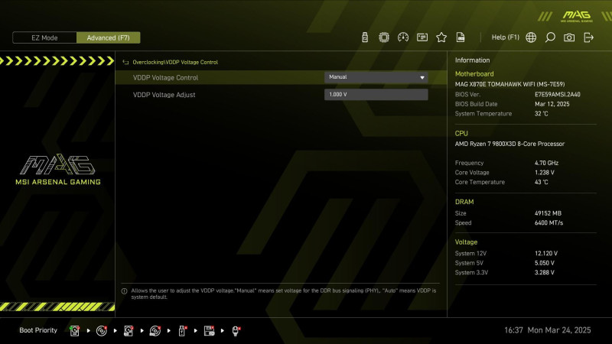Click DRAM Size 49152 MB value
Image resolution: width=612 pixels, height=344 pixels.
click(x=548, y=213)
